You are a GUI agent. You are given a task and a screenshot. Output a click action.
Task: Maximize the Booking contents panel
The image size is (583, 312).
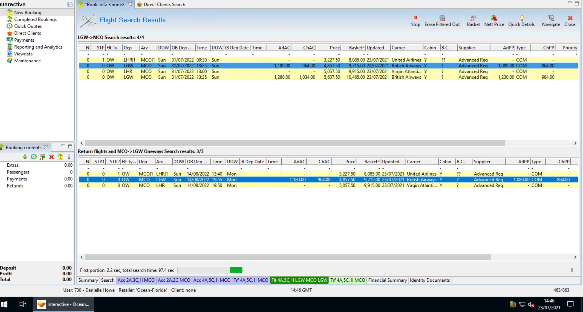pos(70,147)
